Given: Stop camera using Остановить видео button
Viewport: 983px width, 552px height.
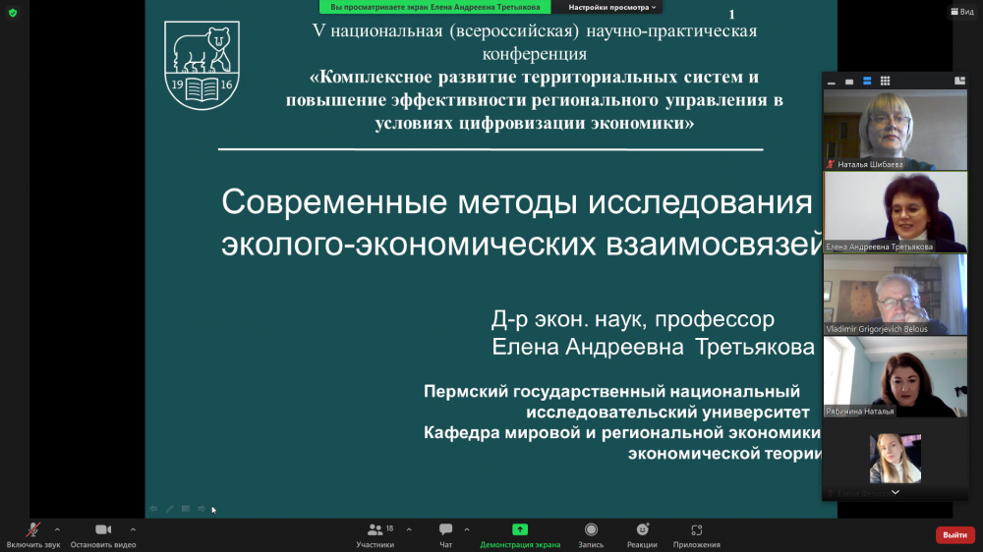Looking at the screenshot, I should 102,534.
